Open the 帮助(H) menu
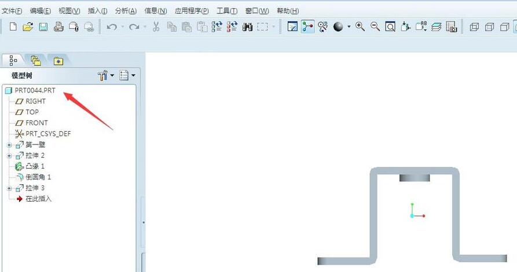Screen dimensions: 517x272 [288, 11]
